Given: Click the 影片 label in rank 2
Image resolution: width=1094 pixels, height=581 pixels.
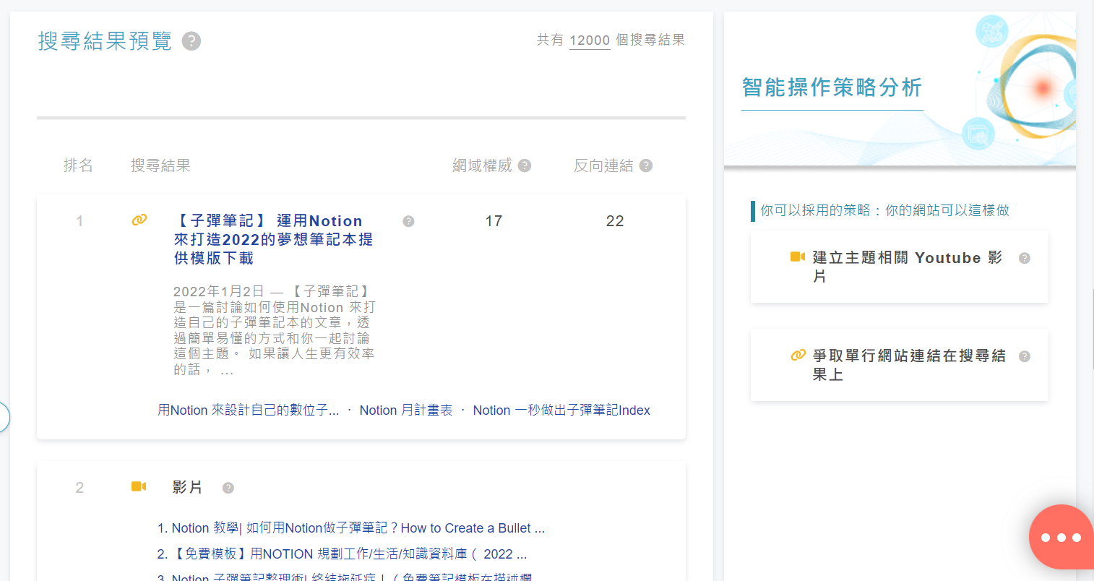Looking at the screenshot, I should [x=187, y=487].
